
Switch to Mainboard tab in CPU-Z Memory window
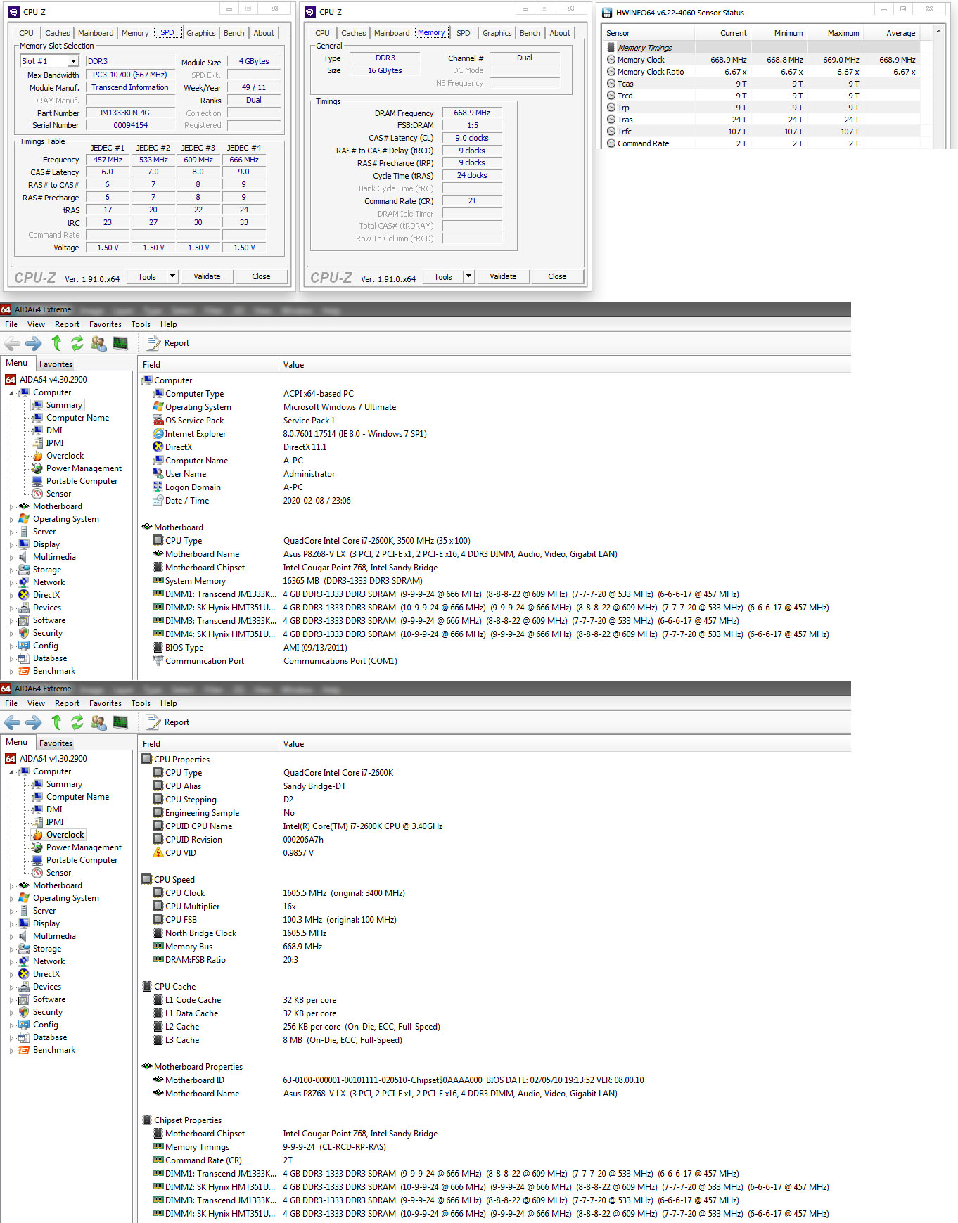coord(392,33)
